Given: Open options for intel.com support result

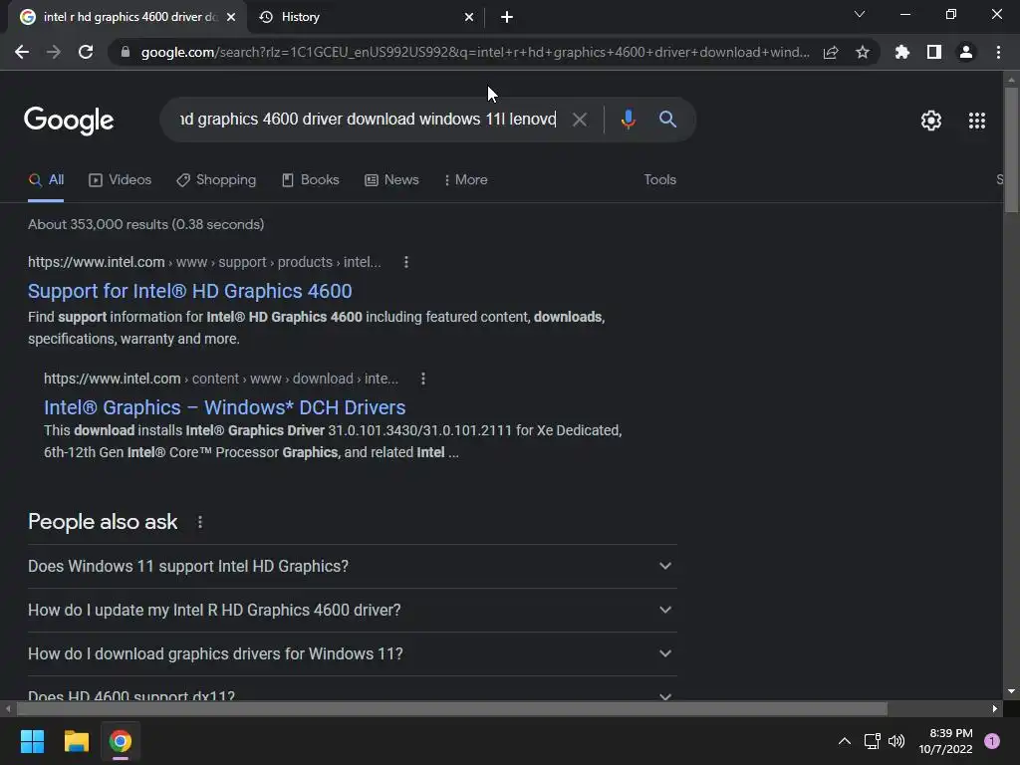Looking at the screenshot, I should [x=406, y=262].
